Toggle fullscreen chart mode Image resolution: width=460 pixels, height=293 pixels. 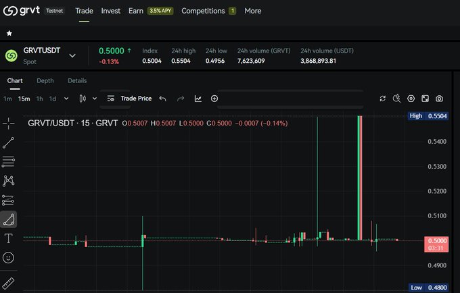coord(425,99)
